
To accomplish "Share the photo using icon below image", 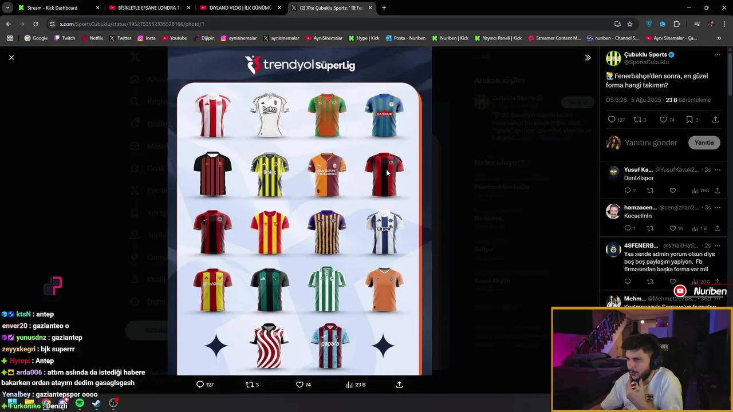I will (399, 385).
